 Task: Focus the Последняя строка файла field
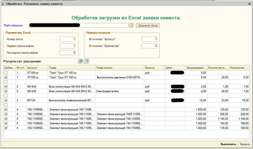click(68, 52)
